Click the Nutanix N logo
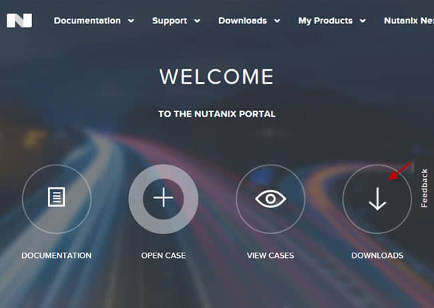434x308 pixels. pyautogui.click(x=19, y=21)
